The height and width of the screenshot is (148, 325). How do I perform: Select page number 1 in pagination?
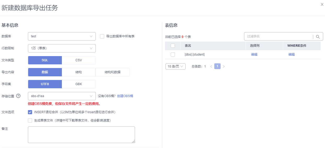click(217, 66)
